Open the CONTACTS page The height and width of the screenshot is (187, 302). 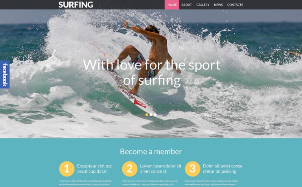[x=235, y=5]
